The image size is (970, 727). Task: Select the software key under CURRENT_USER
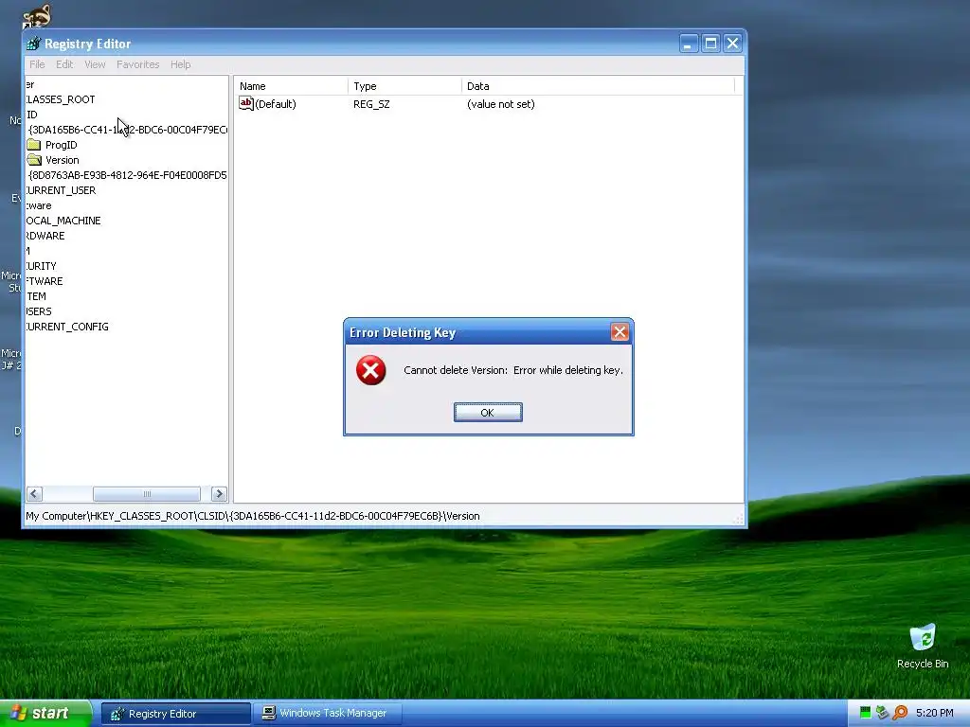click(x=39, y=205)
